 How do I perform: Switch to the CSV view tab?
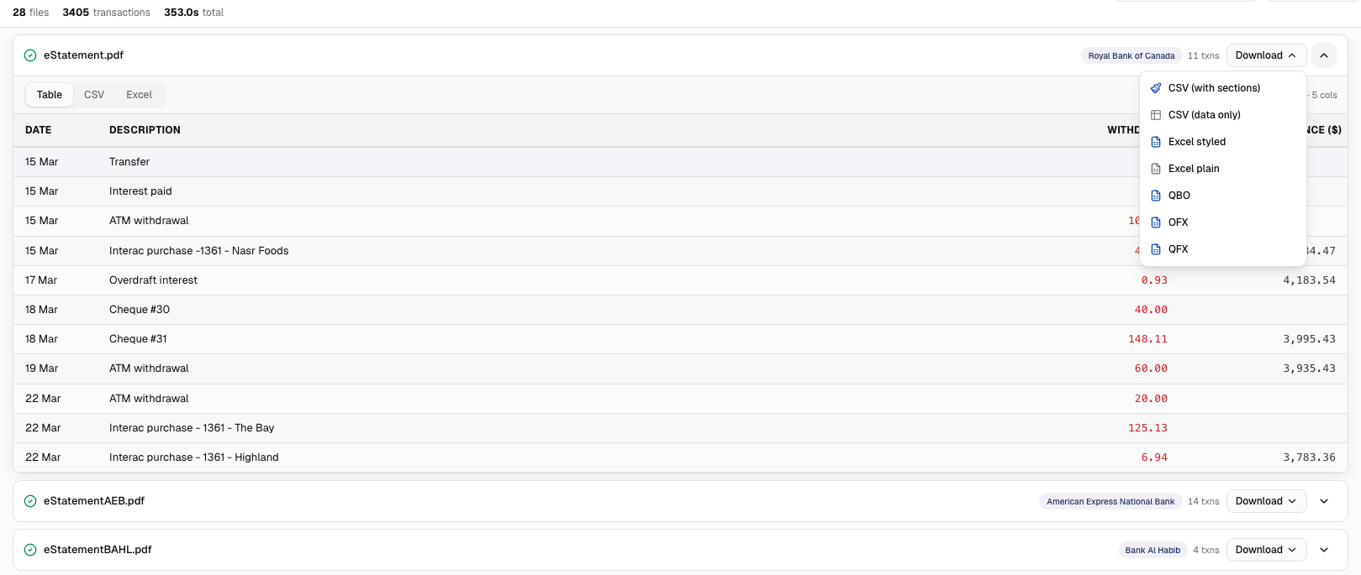(x=93, y=94)
